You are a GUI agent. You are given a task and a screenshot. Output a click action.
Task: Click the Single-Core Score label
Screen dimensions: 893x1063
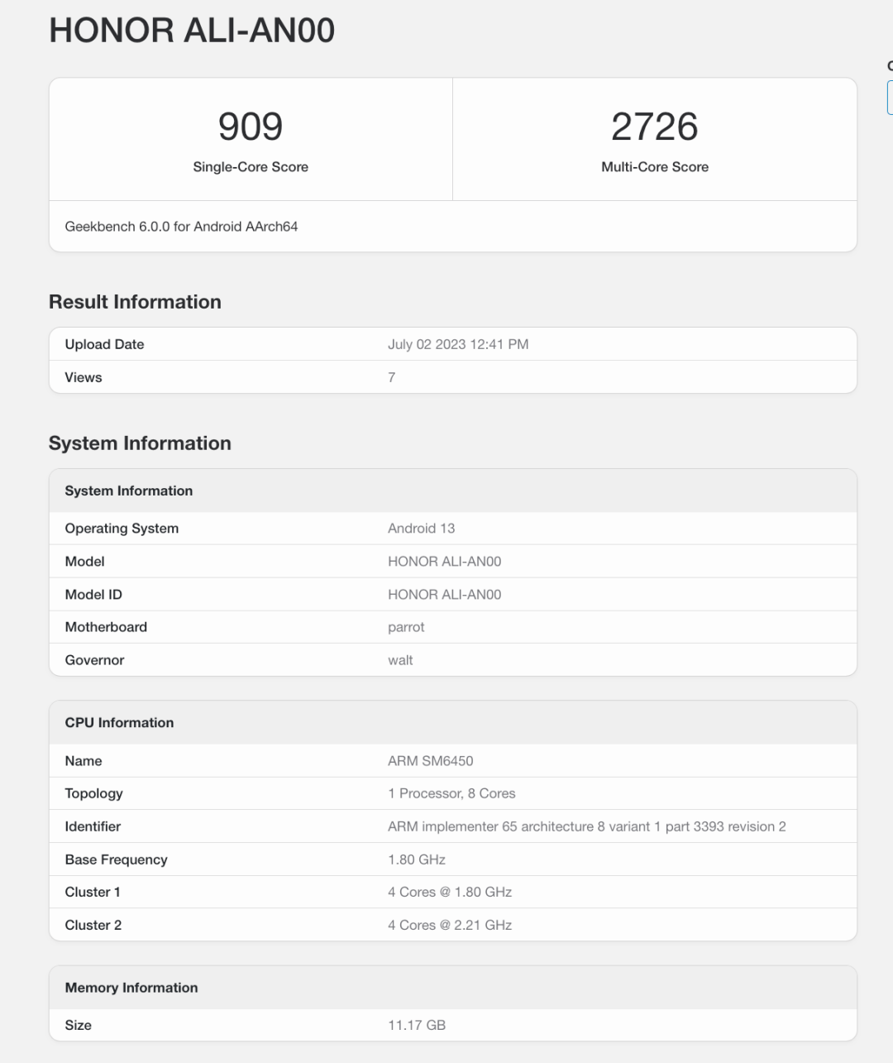pos(251,167)
